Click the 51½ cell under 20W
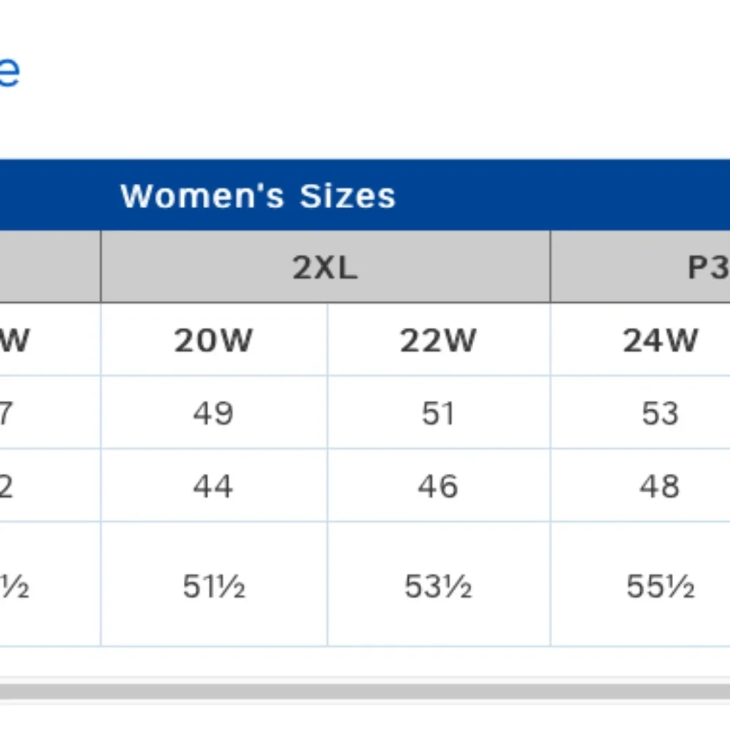The width and height of the screenshot is (730, 730). [214, 585]
